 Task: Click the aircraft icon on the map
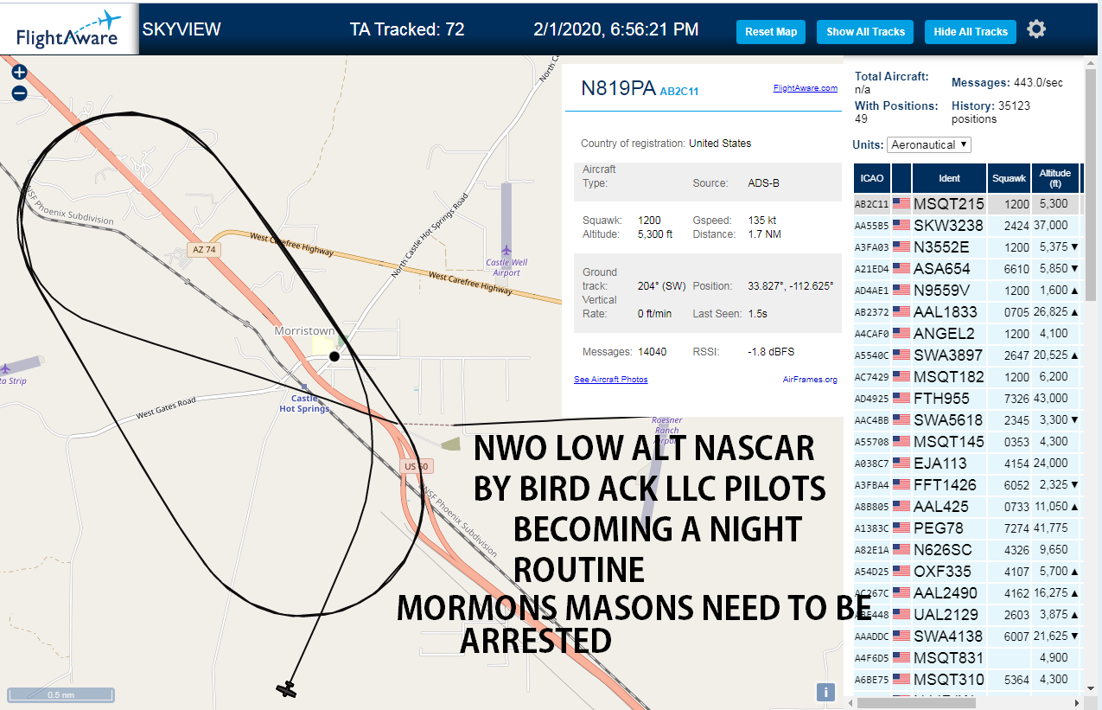click(x=286, y=688)
